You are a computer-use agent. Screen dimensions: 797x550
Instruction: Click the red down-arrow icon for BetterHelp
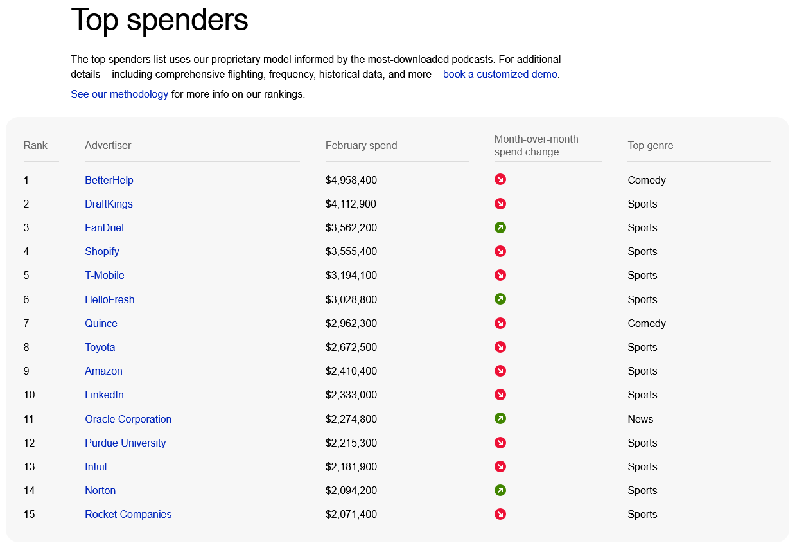(x=500, y=179)
